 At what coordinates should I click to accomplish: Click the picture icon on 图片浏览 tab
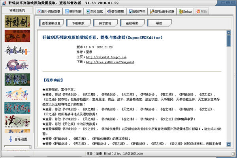88,11
